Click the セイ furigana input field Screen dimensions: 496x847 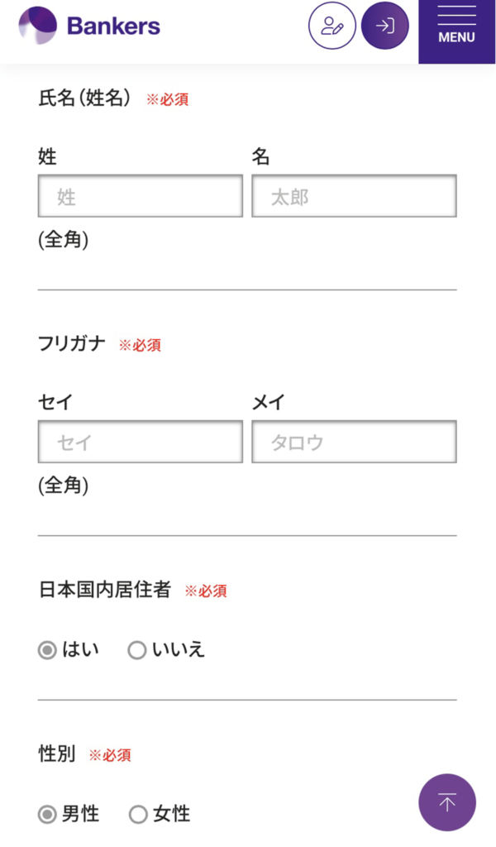[x=141, y=442]
